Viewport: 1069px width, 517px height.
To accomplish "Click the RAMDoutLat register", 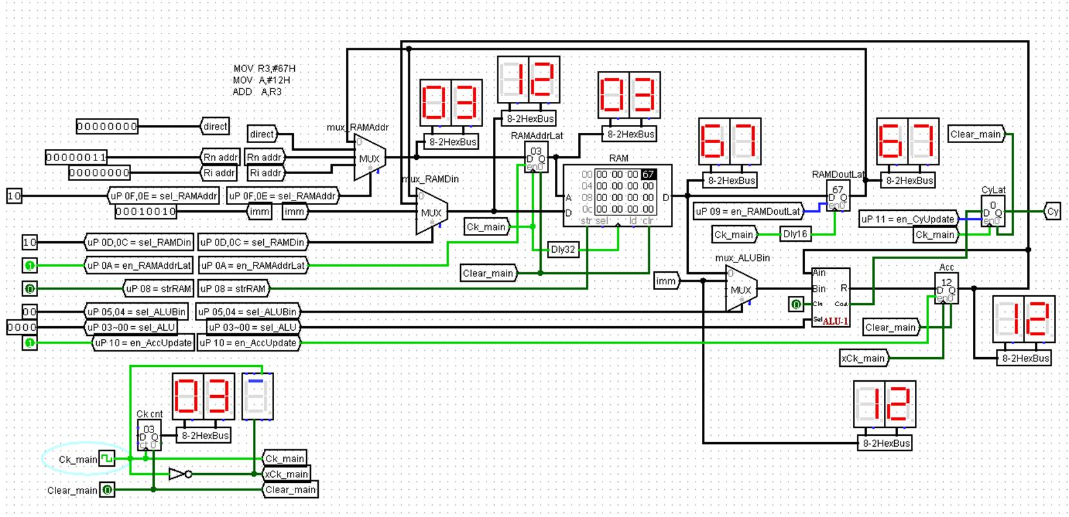I will click(837, 196).
